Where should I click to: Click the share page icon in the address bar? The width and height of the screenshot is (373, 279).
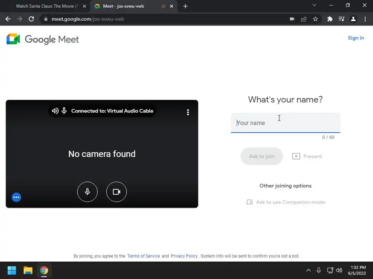304,19
